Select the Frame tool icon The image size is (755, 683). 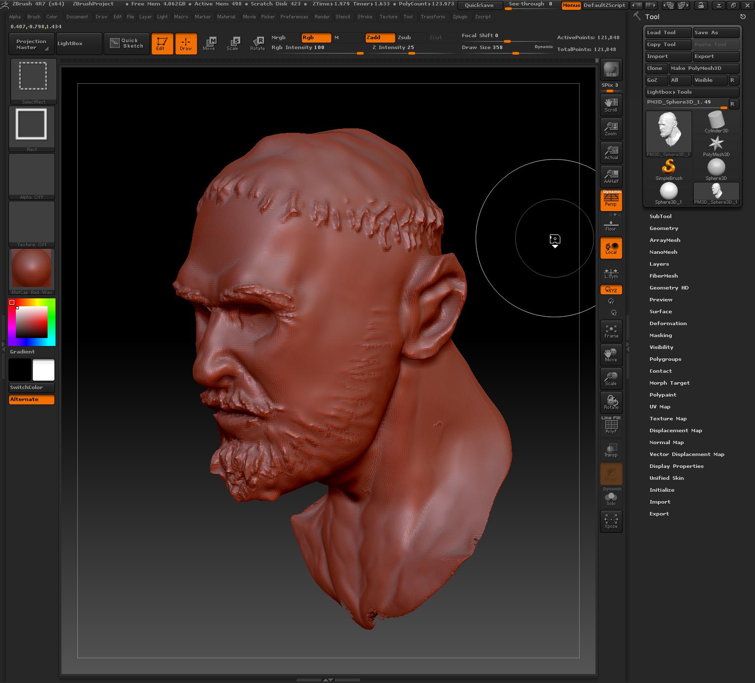(x=611, y=331)
